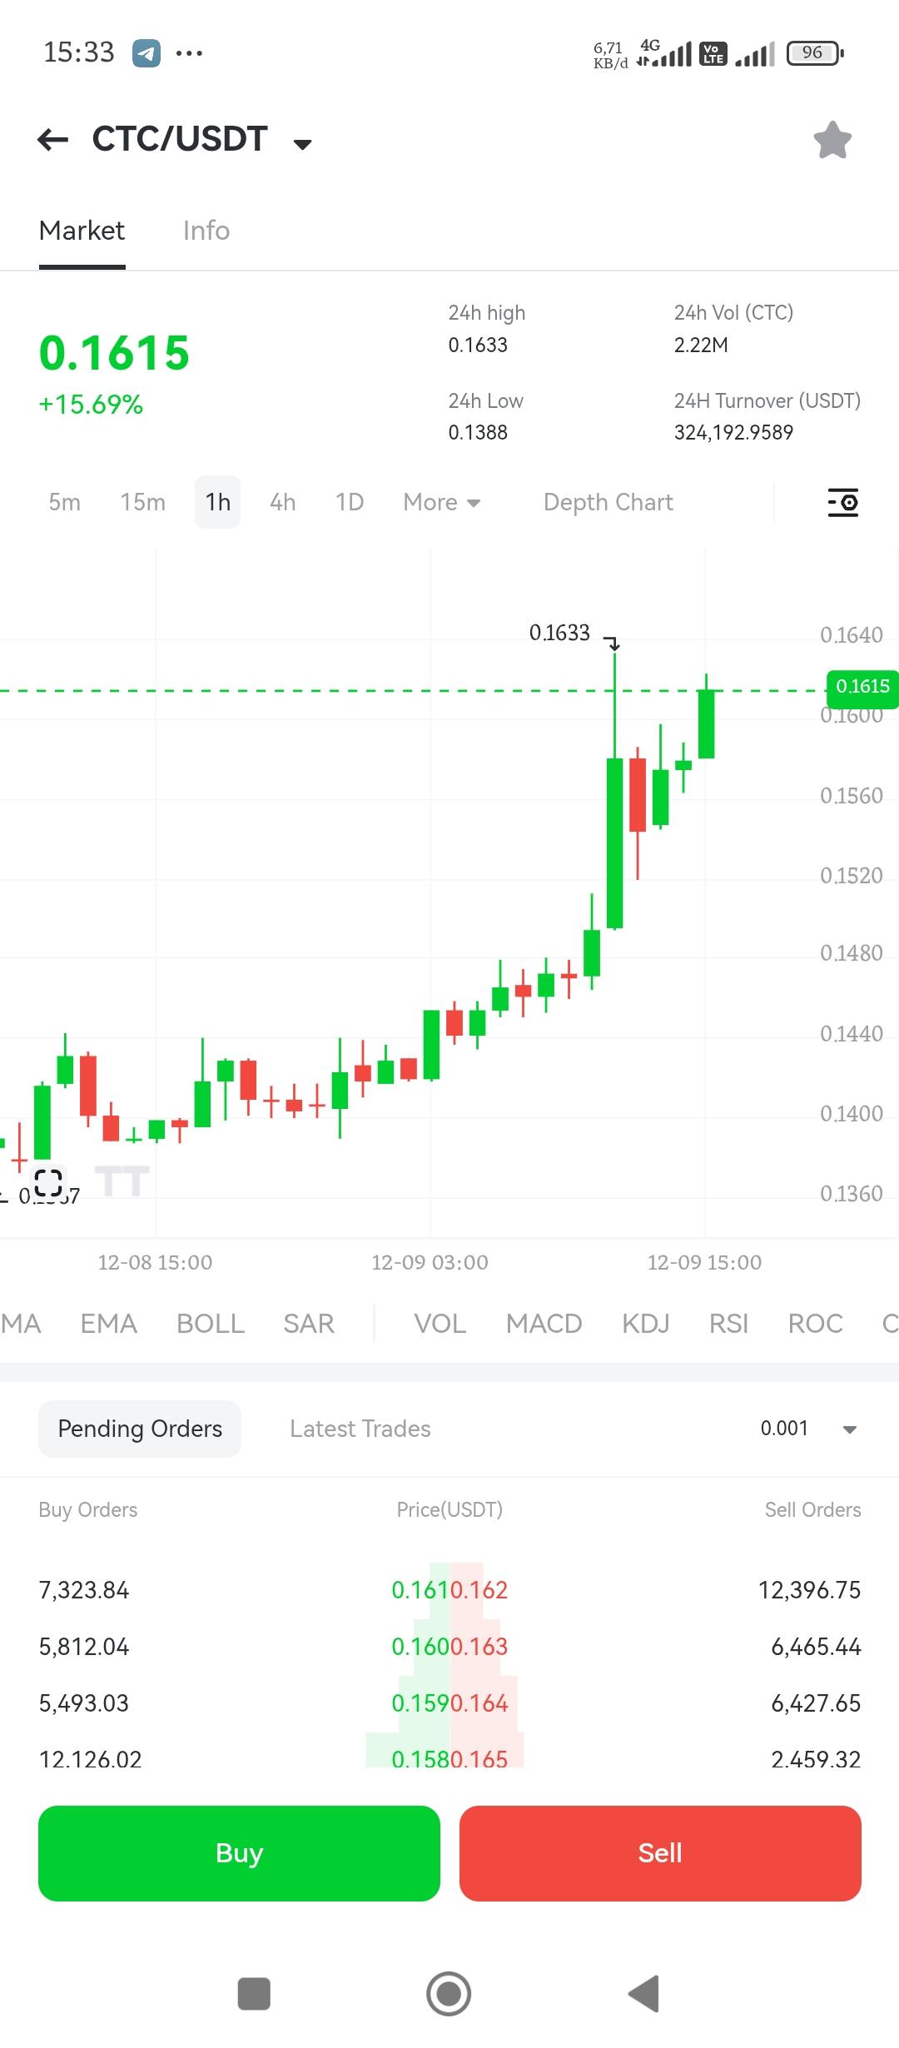The image size is (899, 2048).
Task: Tap the red Sell button
Action: (x=660, y=1853)
